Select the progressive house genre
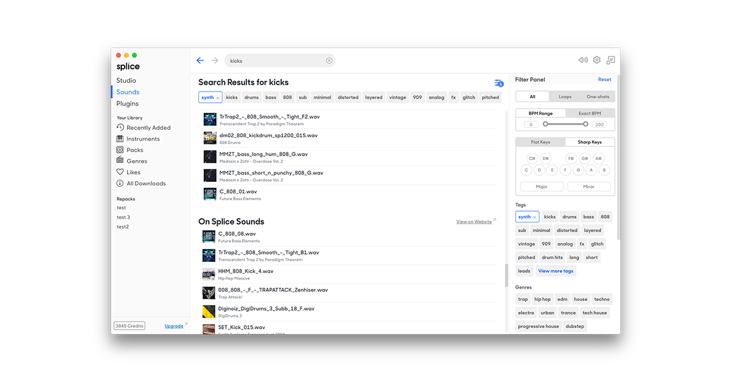 click(539, 327)
